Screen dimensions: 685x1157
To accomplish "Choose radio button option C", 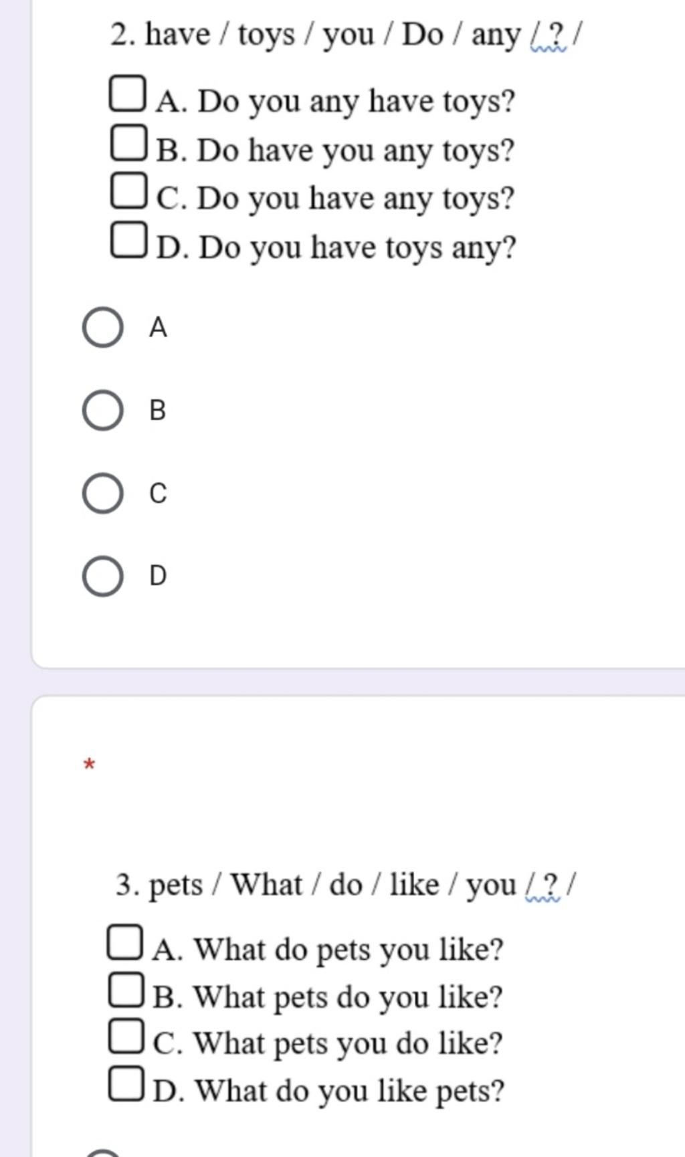I will (102, 494).
